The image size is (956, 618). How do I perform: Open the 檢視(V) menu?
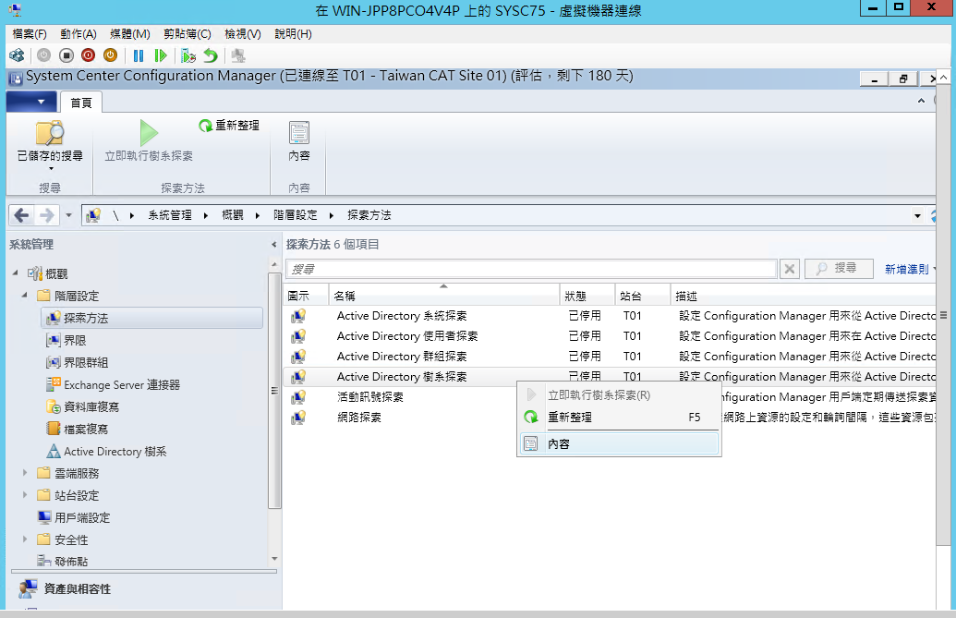tap(243, 34)
